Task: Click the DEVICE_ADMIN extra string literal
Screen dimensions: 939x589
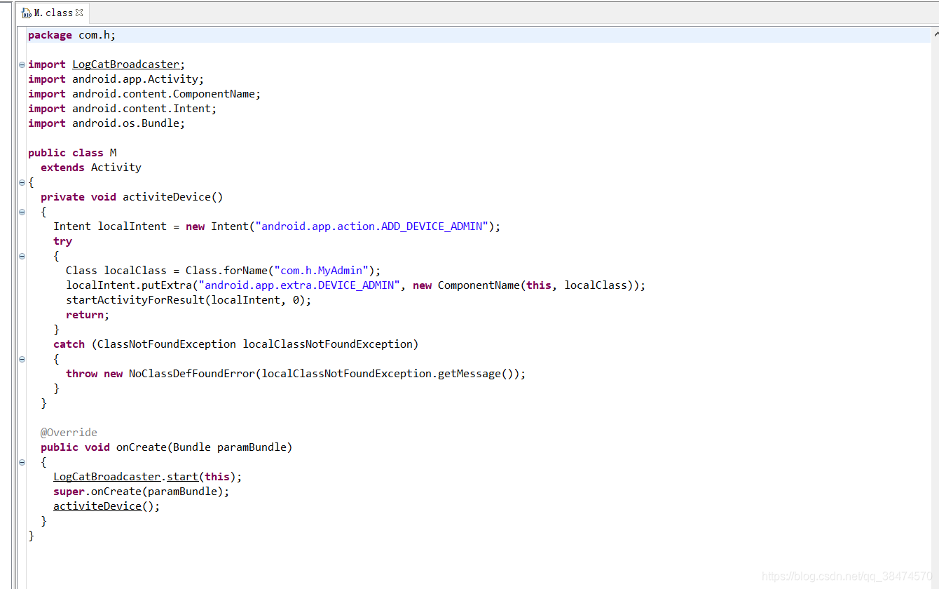Action: tap(299, 285)
